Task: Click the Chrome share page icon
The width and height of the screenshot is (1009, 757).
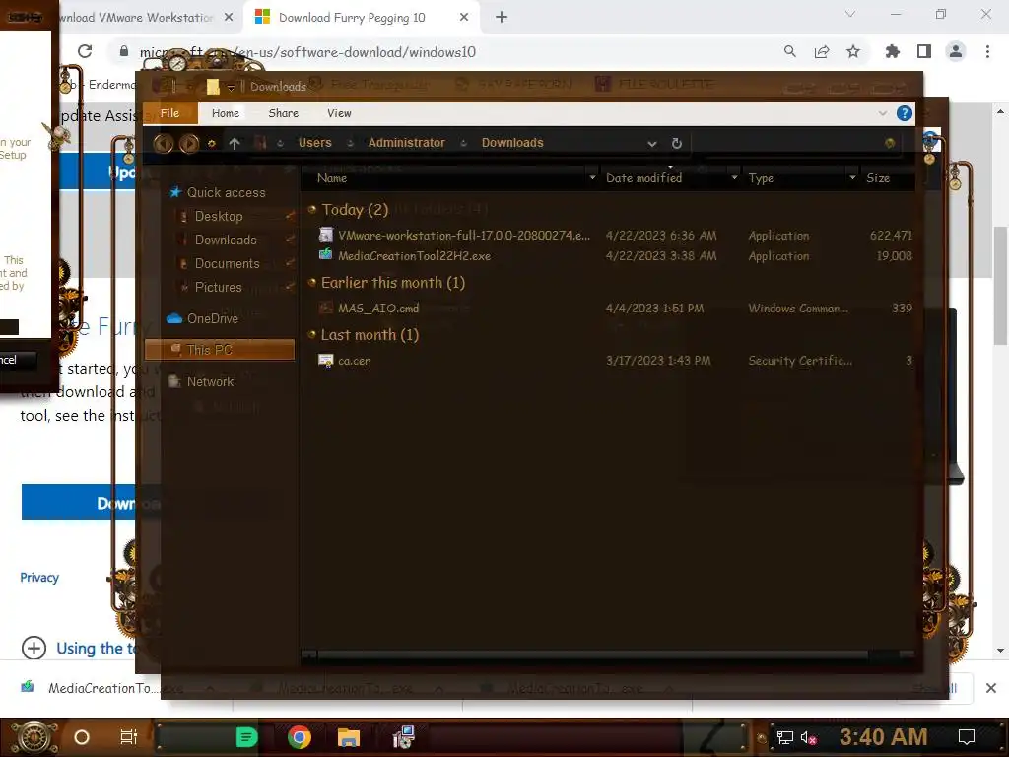Action: pos(822,52)
